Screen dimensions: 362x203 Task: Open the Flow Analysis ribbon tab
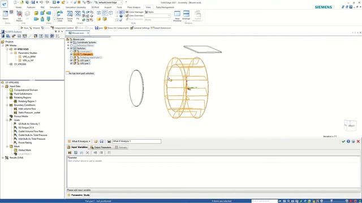(133, 7)
